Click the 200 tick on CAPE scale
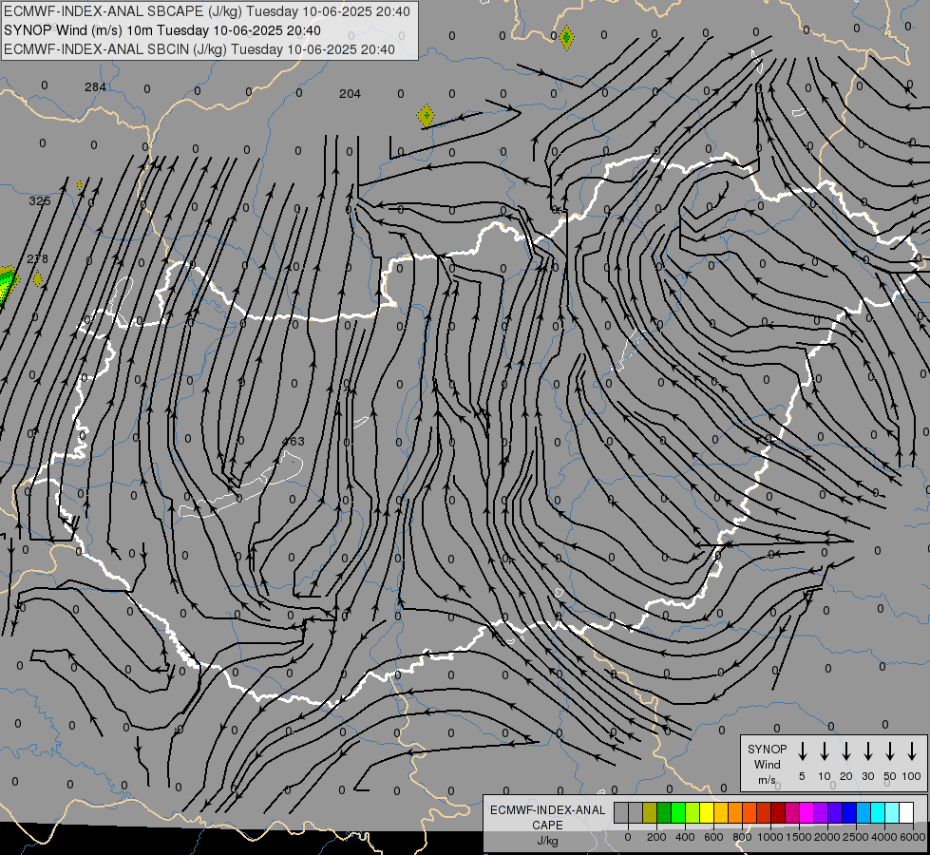The height and width of the screenshot is (855, 930). [656, 837]
